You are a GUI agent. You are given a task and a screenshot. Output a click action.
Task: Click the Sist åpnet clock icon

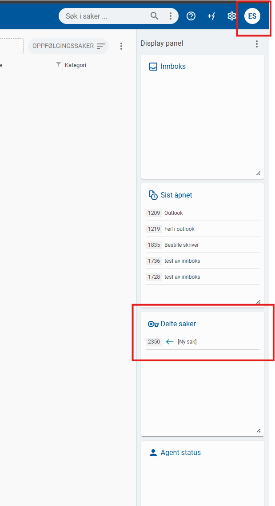click(x=153, y=195)
